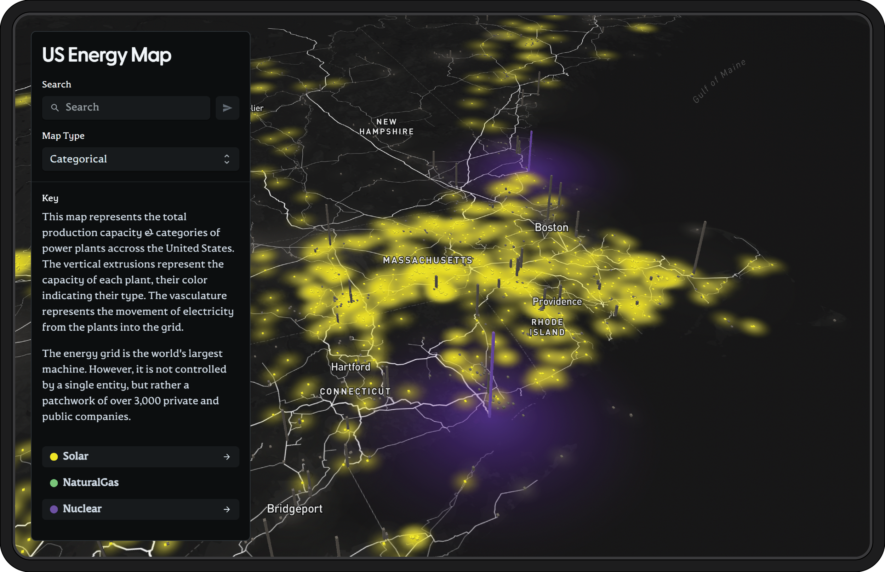
Task: Click the search submit arrow button
Action: point(227,108)
